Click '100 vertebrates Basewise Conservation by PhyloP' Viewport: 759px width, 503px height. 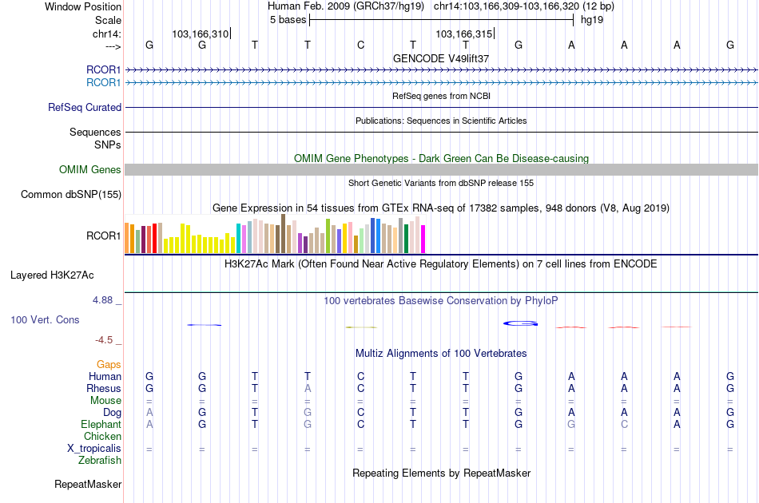click(x=441, y=300)
